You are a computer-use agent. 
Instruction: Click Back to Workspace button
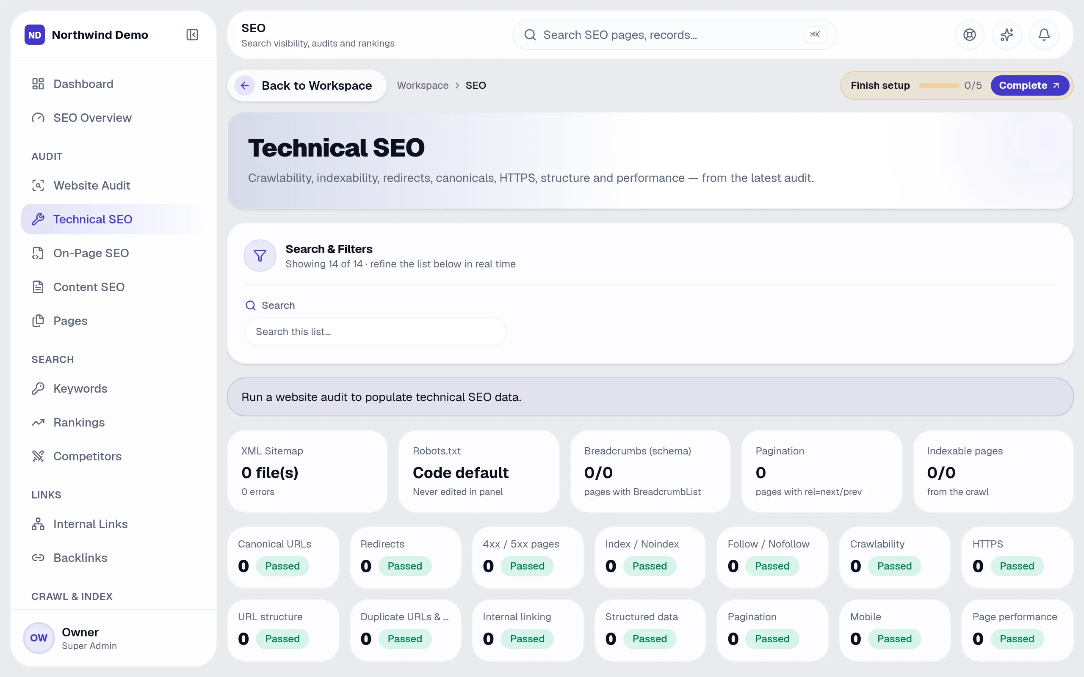pyautogui.click(x=307, y=85)
